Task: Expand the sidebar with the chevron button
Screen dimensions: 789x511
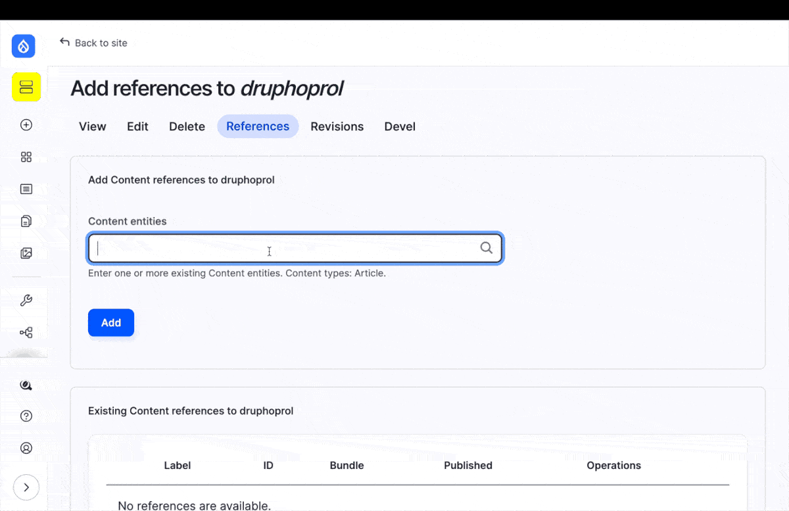Action: (26, 487)
